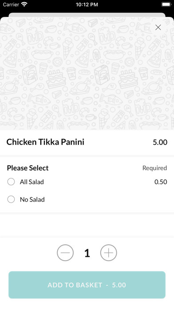Image resolution: width=174 pixels, height=309 pixels.
Task: Tap the Please Select section header
Action: (28, 168)
